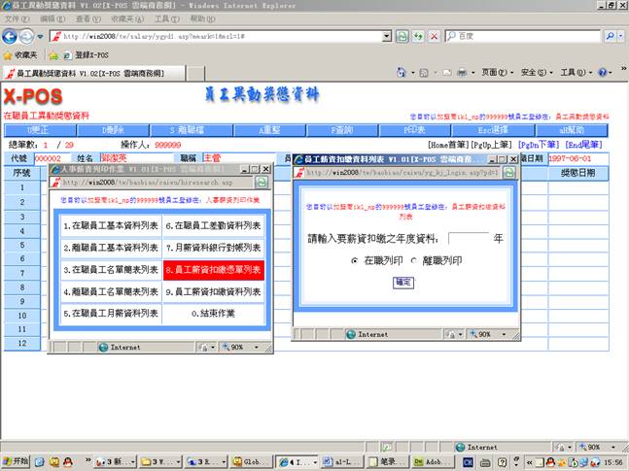Image resolution: width=629 pixels, height=471 pixels.
Task: Click 8.員工薪資扣繳憑單列表 report option
Action: 213,271
